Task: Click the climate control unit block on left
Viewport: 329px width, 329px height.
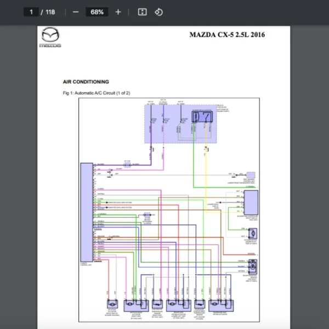Action: (x=86, y=212)
